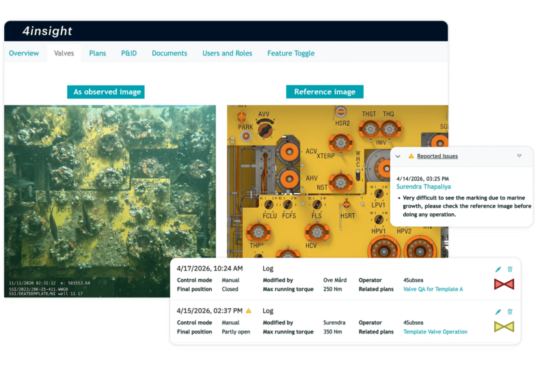
Task: Go to the Documents tab
Action: 169,53
